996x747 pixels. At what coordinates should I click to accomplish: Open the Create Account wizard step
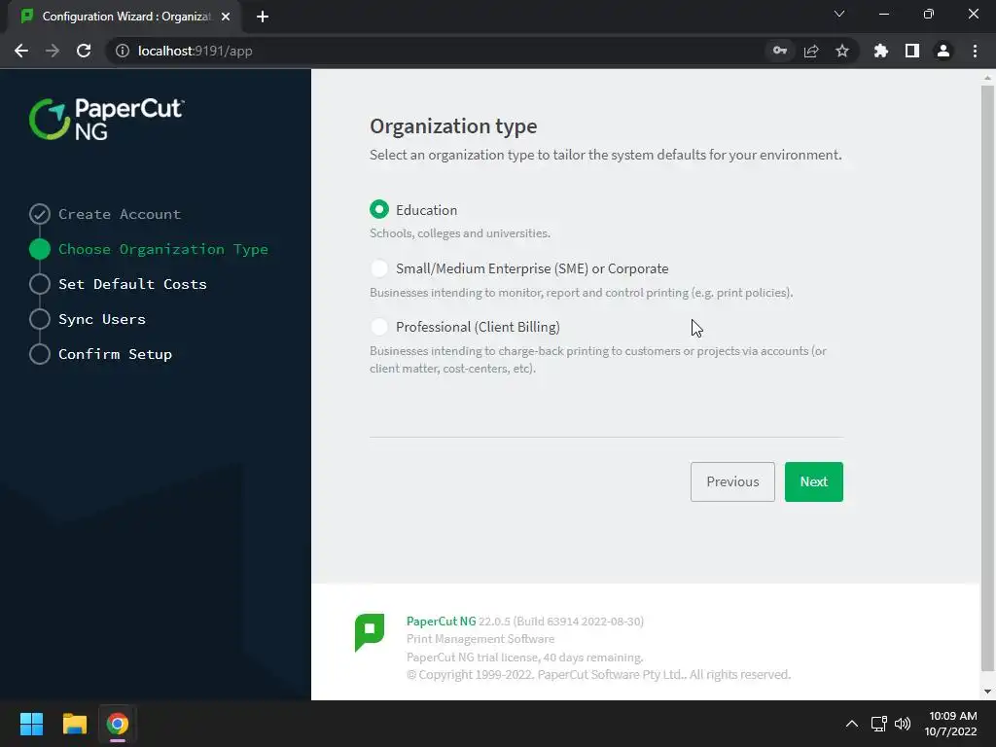tap(120, 214)
